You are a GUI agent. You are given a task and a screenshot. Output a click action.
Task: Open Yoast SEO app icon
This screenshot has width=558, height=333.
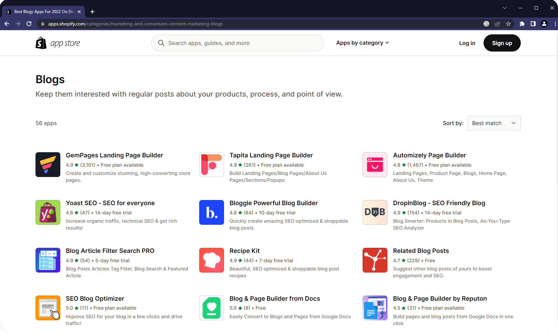click(48, 212)
